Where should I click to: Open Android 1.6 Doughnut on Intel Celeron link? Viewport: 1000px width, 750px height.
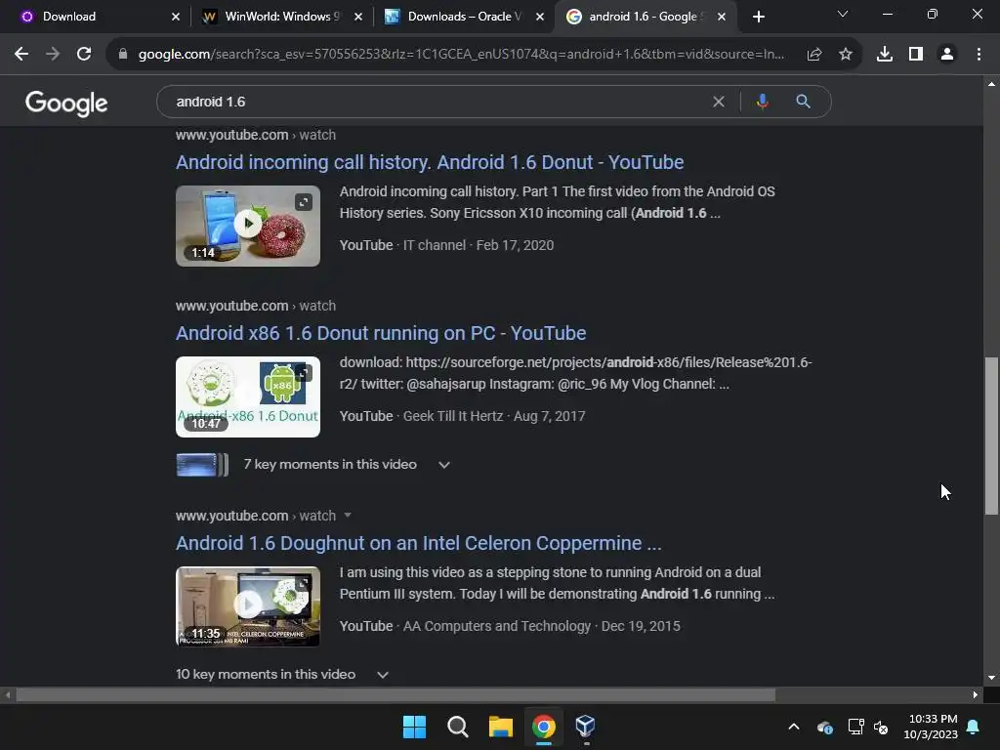point(418,543)
